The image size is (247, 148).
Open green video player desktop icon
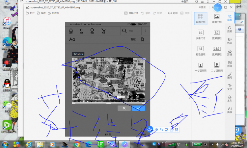tap(7, 127)
